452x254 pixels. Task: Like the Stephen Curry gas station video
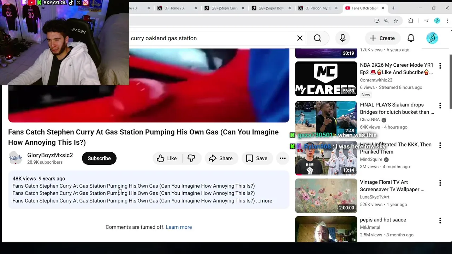167,158
